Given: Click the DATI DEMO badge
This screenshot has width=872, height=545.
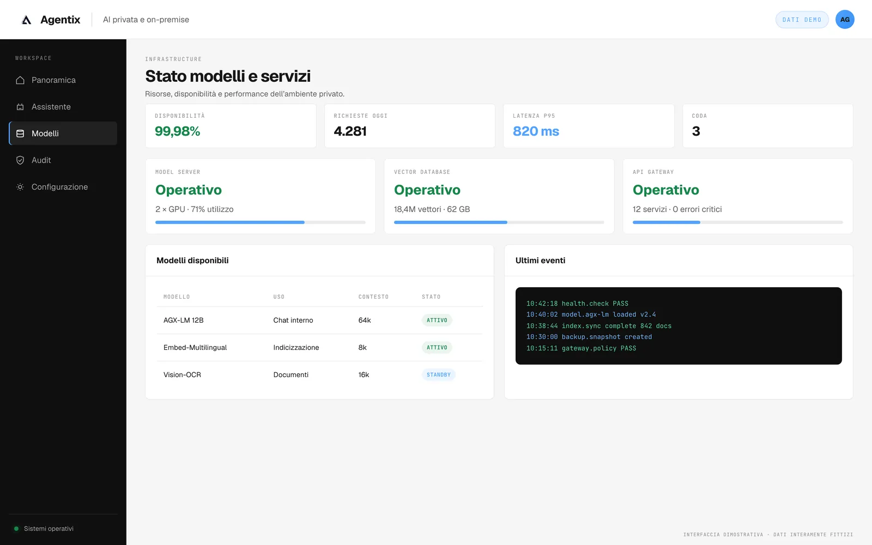Looking at the screenshot, I should coord(802,20).
